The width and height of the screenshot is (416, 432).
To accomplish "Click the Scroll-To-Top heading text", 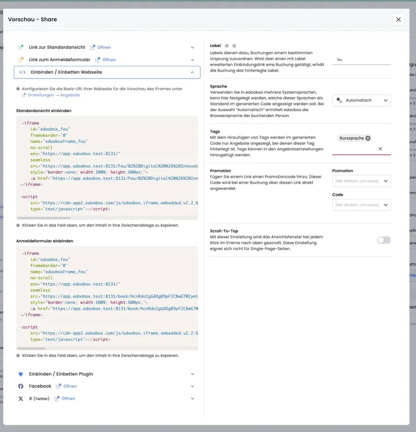I will 224,231.
